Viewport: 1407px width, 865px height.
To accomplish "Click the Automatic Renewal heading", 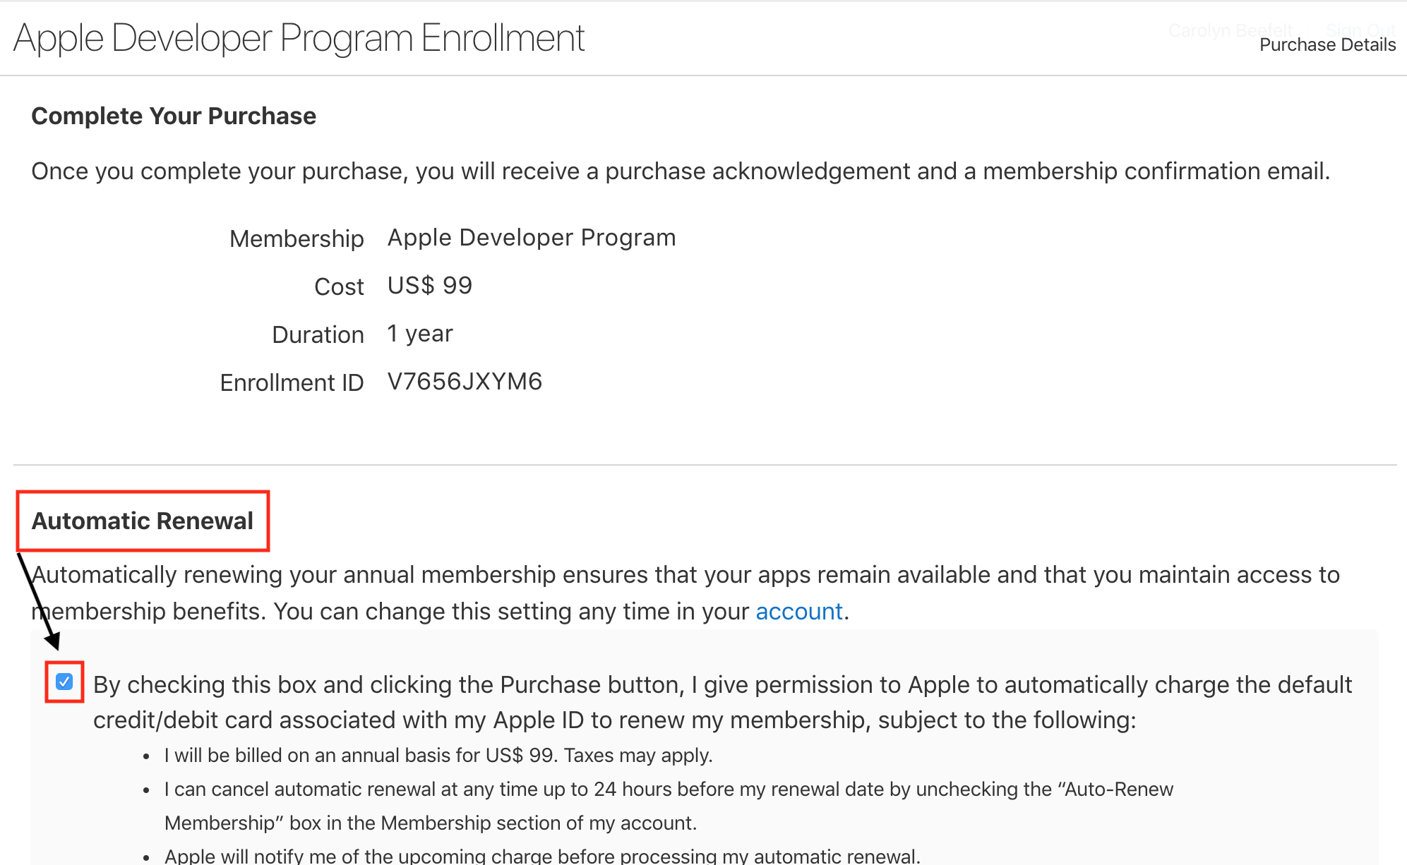I will pyautogui.click(x=143, y=521).
